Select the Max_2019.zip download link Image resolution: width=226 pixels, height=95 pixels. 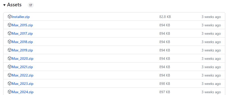click(22, 50)
